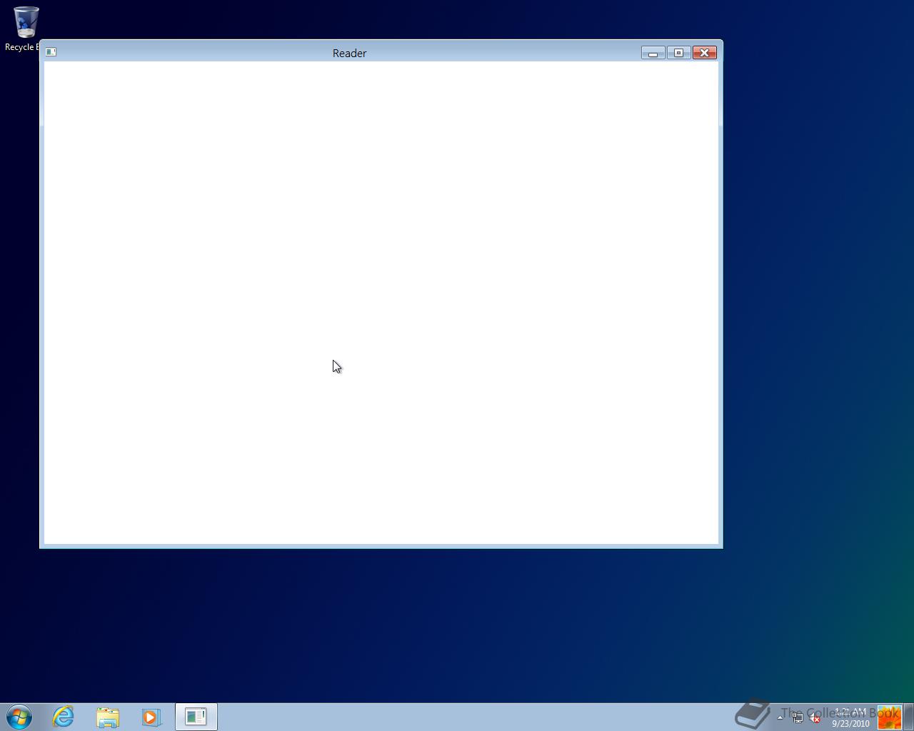Maximize the Reader window

pyautogui.click(x=678, y=53)
